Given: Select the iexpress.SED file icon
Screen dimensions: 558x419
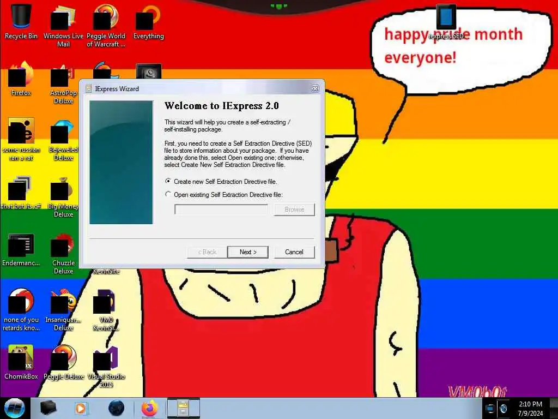Looking at the screenshot, I should (446, 21).
